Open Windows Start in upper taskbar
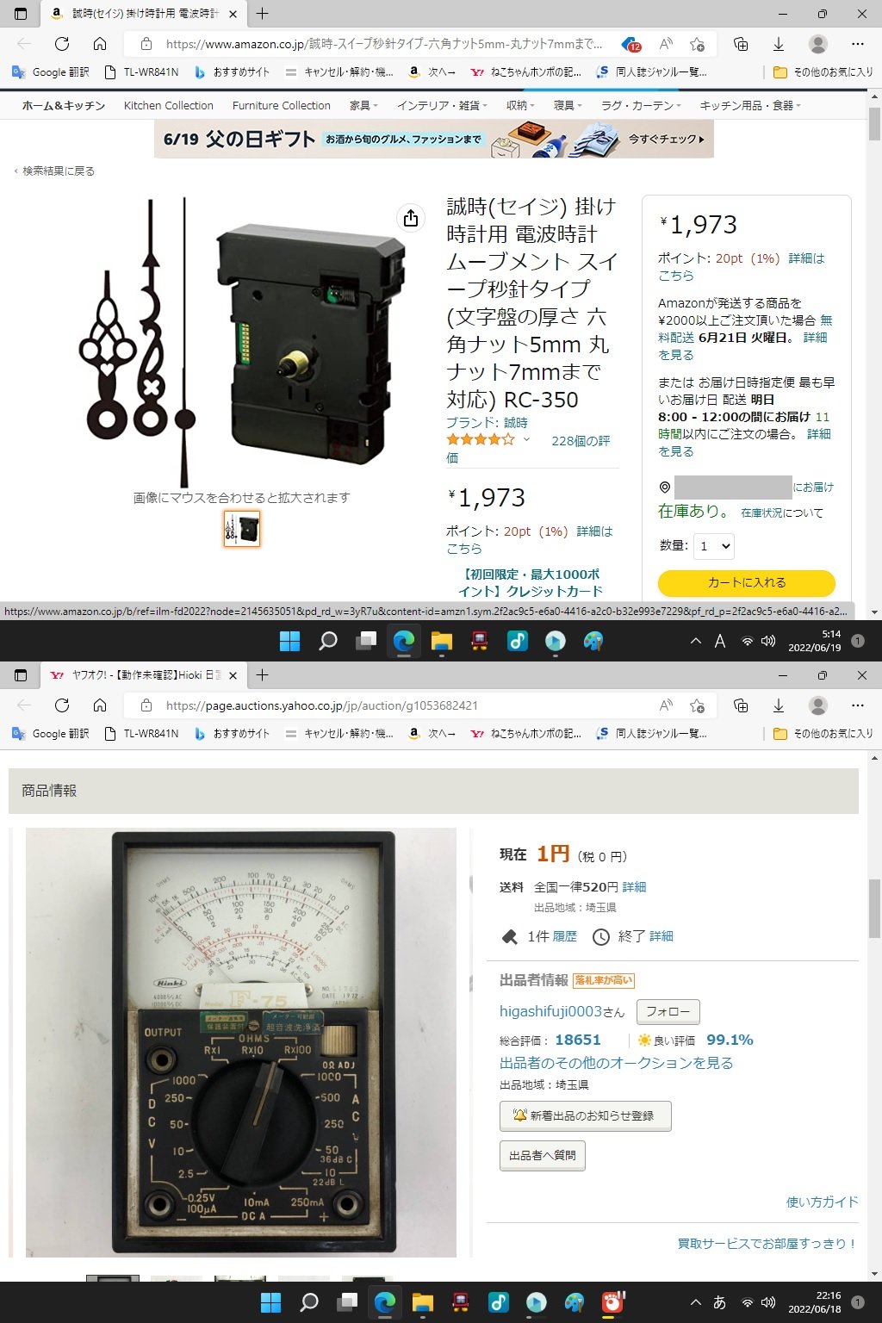 point(290,641)
